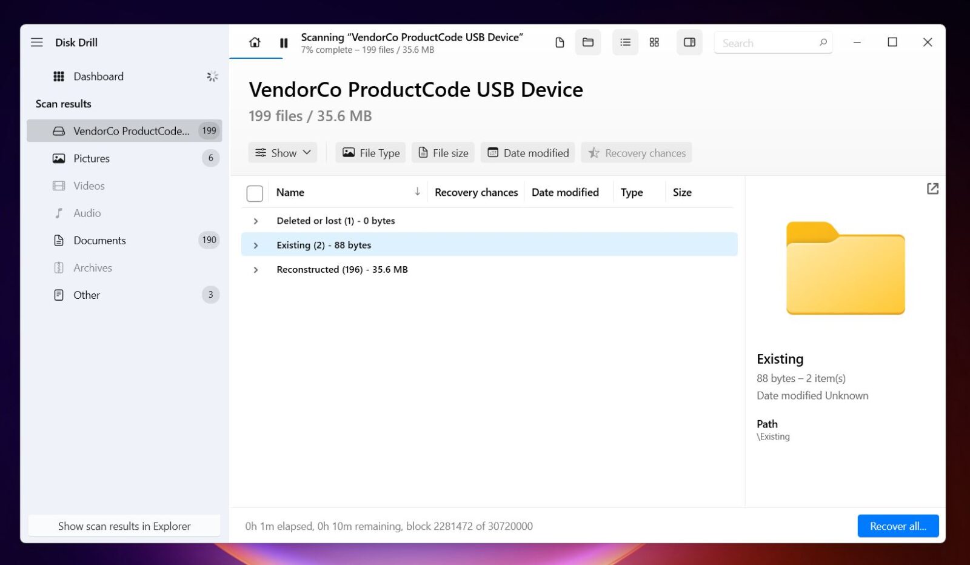Select the list view icon
This screenshot has height=565, width=970.
tap(625, 42)
